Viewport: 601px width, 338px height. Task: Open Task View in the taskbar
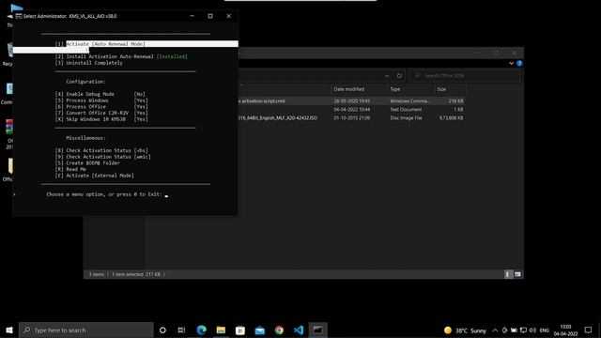point(181,330)
